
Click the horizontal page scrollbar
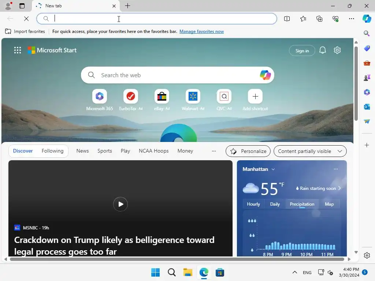click(177, 259)
